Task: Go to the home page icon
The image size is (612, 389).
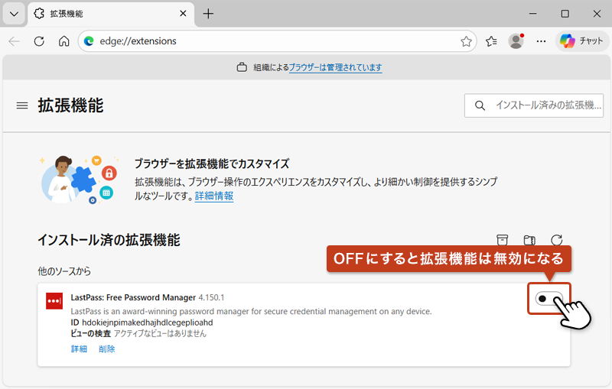Action: (64, 41)
